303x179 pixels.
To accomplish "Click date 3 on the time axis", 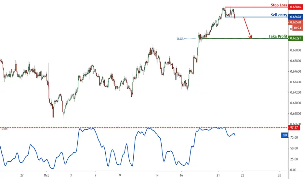I will point(71,175).
